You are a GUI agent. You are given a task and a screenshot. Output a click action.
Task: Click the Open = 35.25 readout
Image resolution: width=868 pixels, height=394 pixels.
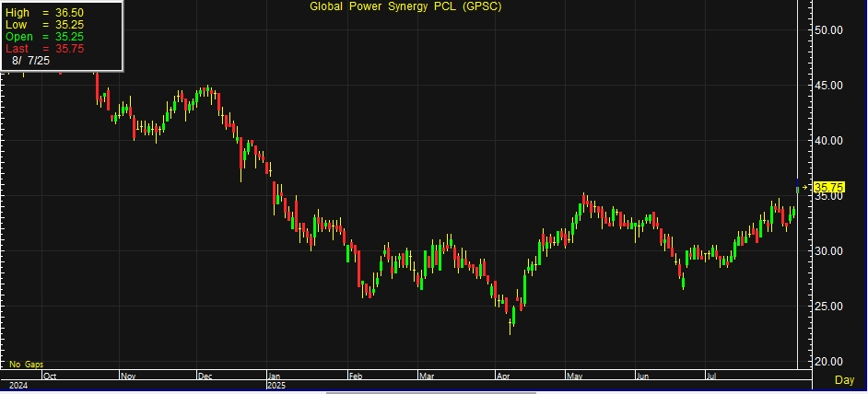[x=44, y=37]
